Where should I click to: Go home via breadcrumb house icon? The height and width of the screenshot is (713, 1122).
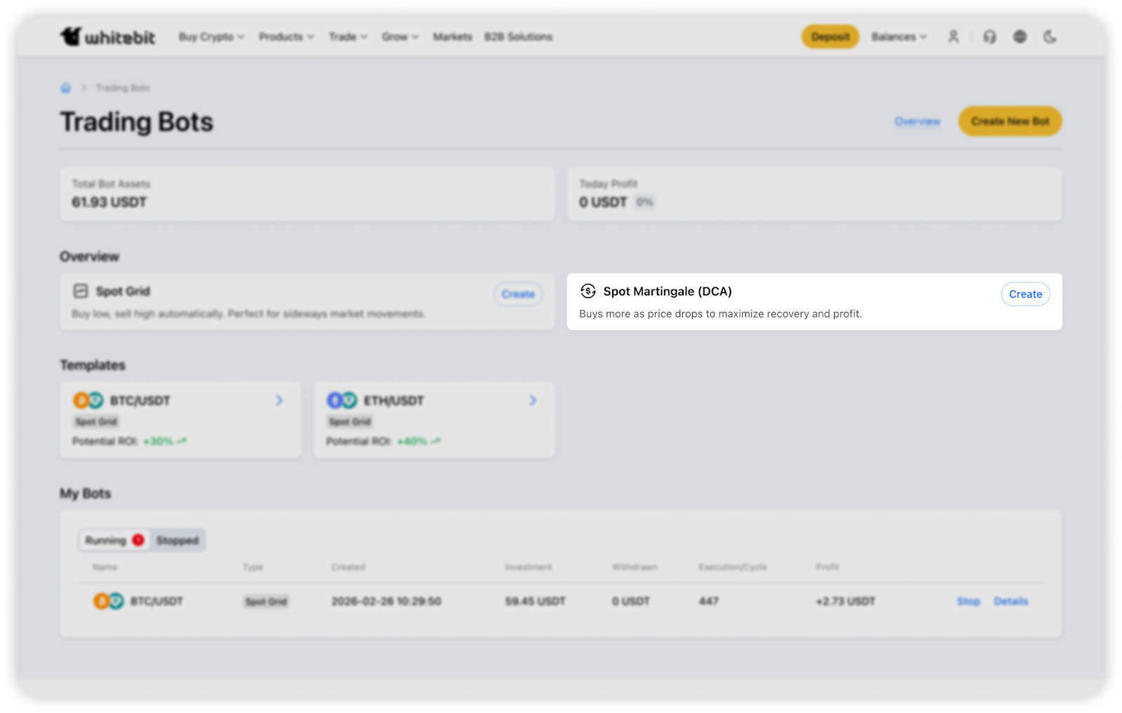(x=66, y=88)
